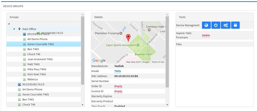Screen dimensions: 257x111
Task: Open the map Terms of Use link
Action: (158, 62)
